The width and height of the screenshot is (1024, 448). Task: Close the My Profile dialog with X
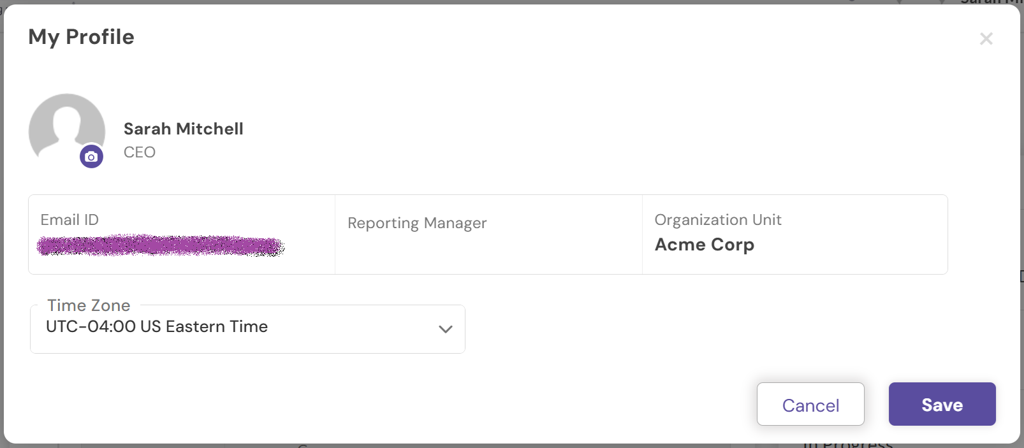(986, 39)
